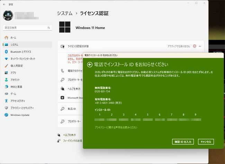The image size is (225, 164).
Task: Click the Bluetooth icon in sidebar
Action: coord(6,52)
